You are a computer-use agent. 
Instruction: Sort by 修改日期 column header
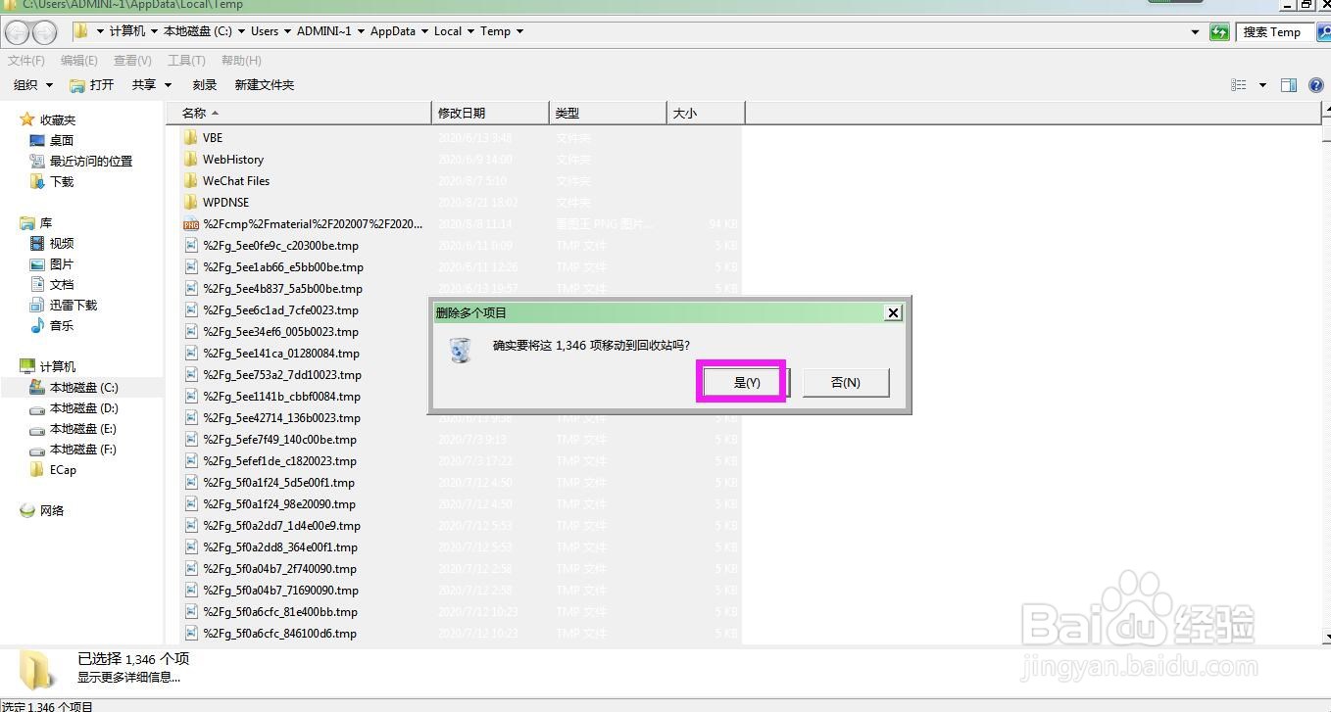coord(490,113)
